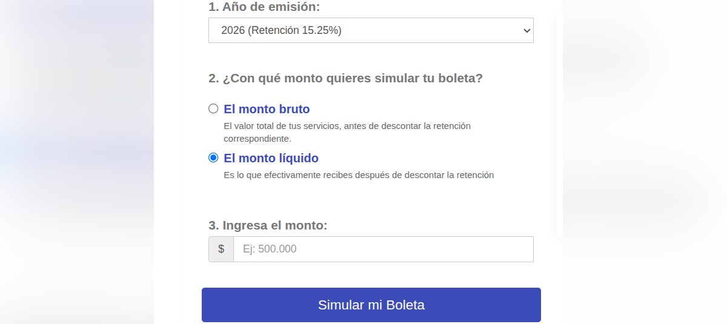This screenshot has width=727, height=324.
Task: Click the "3. Ingresa el monto:" label
Action: [268, 225]
